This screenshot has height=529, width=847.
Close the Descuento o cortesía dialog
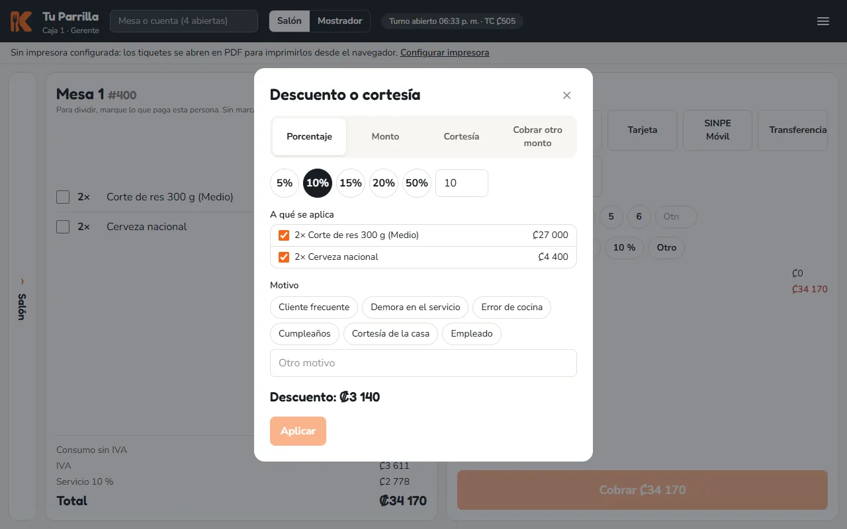(x=566, y=95)
